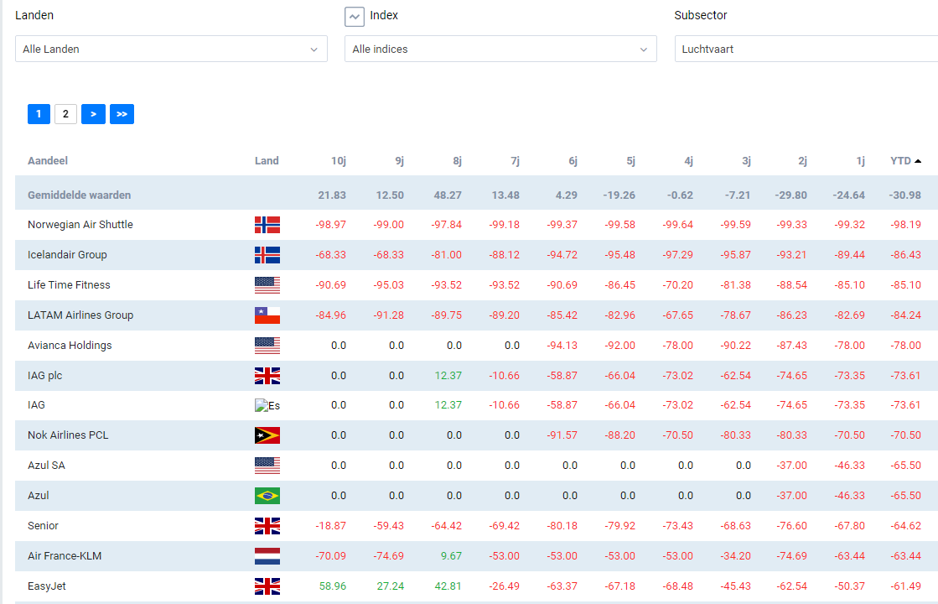Image resolution: width=938 pixels, height=604 pixels.
Task: Go to the next results page
Action: click(93, 114)
